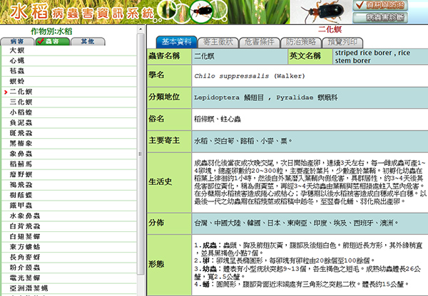Click the panel splitter grip handle

140,154
